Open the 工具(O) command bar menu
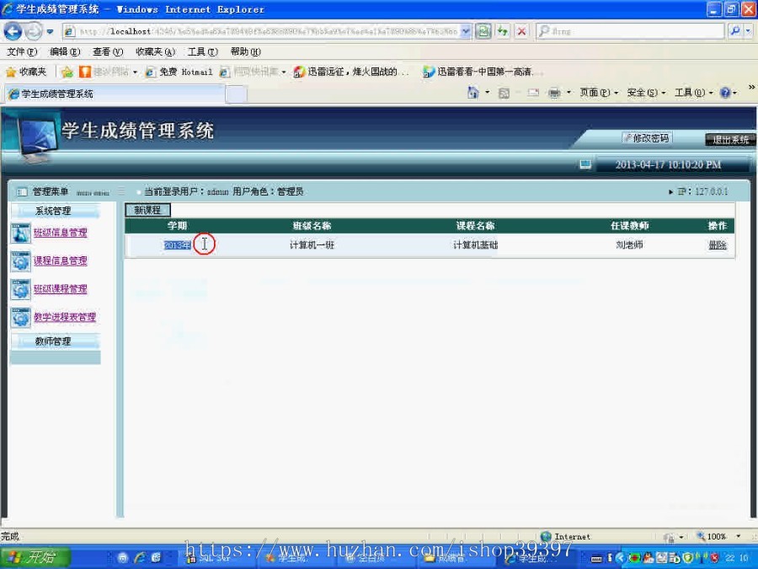Viewport: 758px width, 569px height. (x=694, y=93)
